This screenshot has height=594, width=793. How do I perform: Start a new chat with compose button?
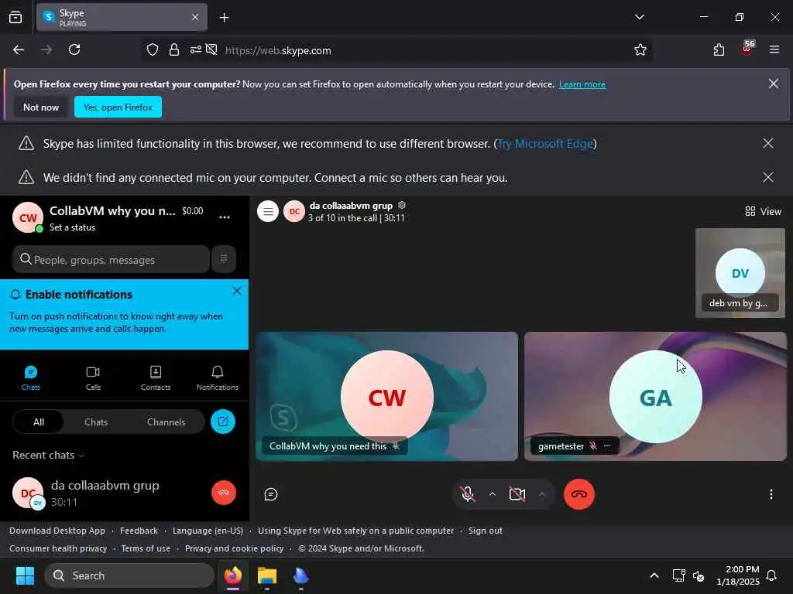coord(222,422)
